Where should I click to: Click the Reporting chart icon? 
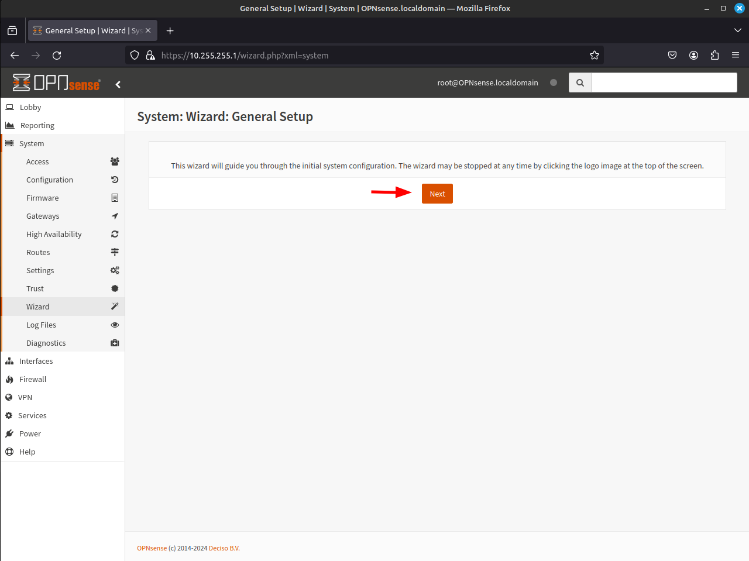[9, 125]
